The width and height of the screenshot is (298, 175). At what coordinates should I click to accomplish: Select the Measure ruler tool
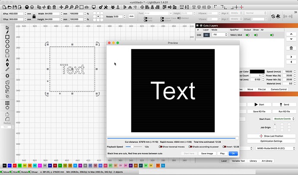7,69
